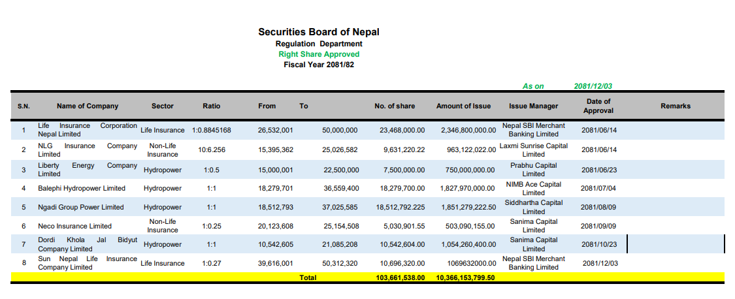Screen dimensions: 735x299
Task: Click ratio '1:0.27' for Sun Nepal Life
Action: point(212,263)
